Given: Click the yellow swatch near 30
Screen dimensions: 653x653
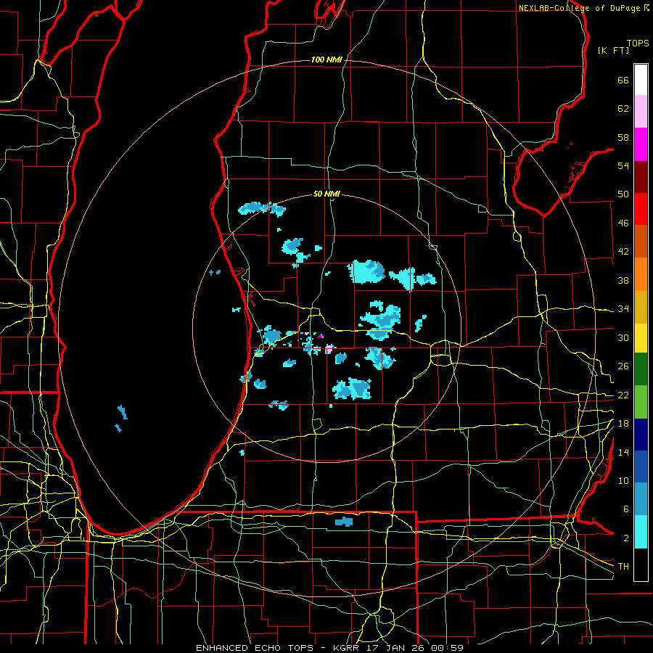Looking at the screenshot, I should (x=641, y=338).
